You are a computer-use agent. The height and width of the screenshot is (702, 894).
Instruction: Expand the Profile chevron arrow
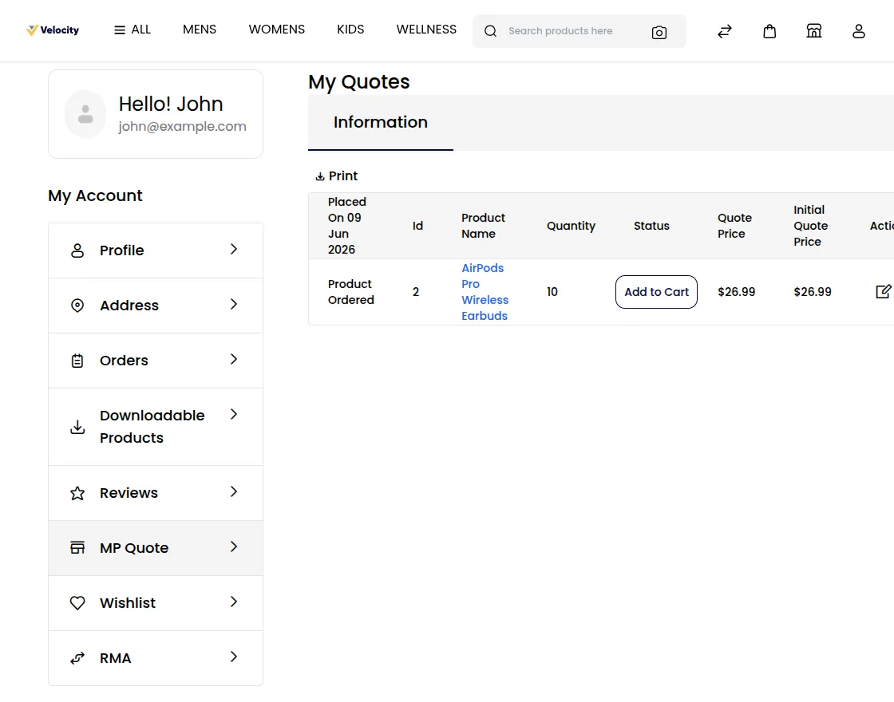pos(233,250)
